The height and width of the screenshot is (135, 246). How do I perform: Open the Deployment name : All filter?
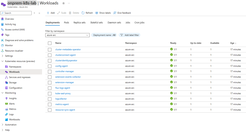[104, 35]
